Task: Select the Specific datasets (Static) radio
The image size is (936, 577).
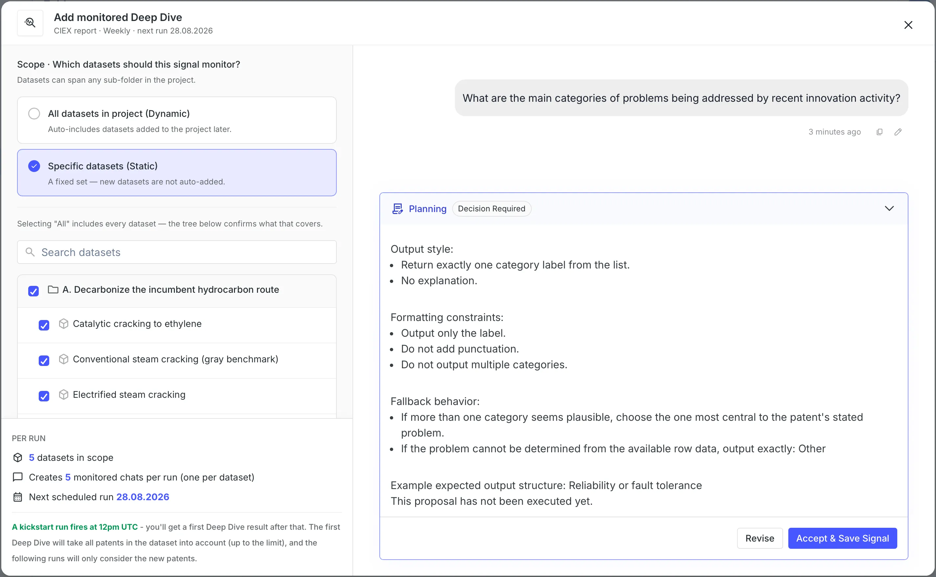Action: (34, 166)
